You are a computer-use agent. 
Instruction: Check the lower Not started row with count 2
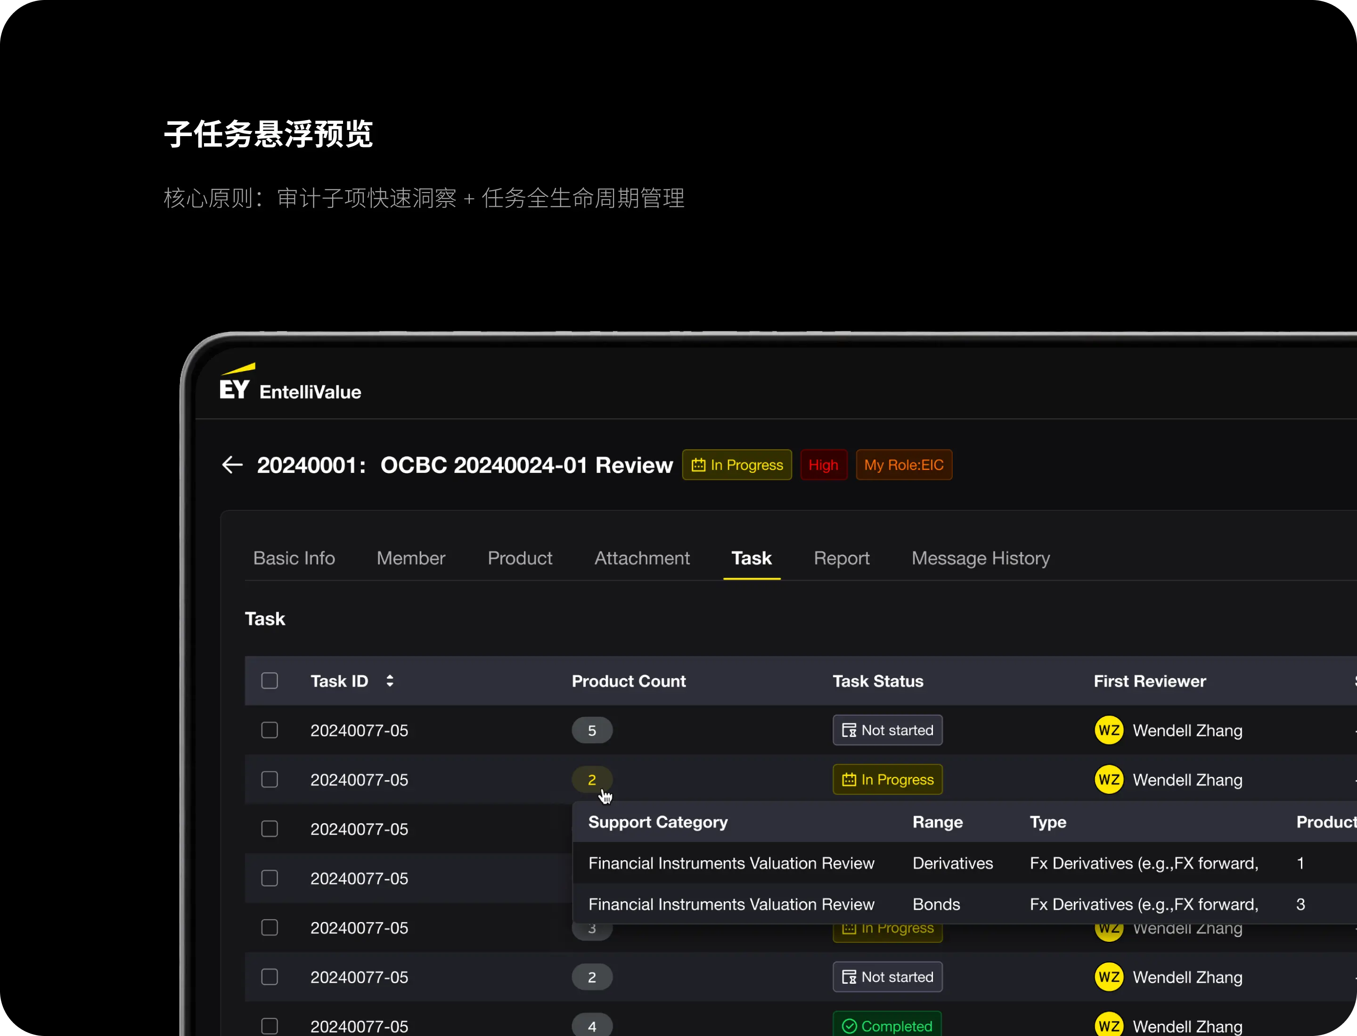(270, 977)
